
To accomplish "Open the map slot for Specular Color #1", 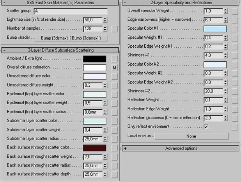I will click(235, 29).
